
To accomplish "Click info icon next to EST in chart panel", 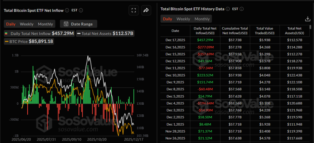I will click(81, 10).
